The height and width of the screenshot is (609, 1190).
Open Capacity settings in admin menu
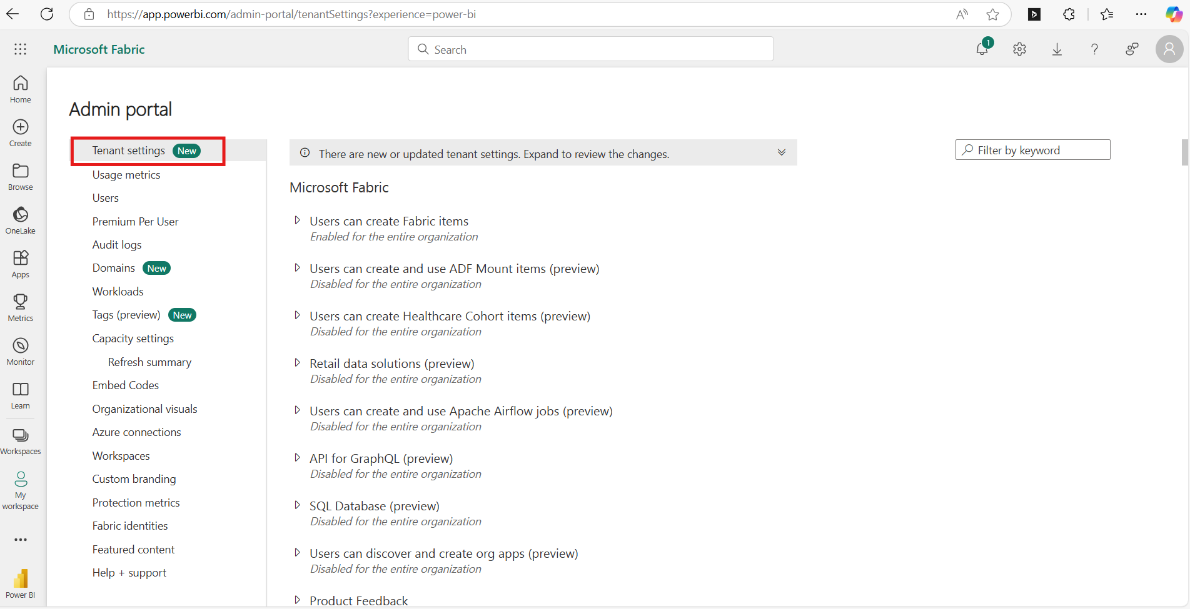pyautogui.click(x=133, y=339)
